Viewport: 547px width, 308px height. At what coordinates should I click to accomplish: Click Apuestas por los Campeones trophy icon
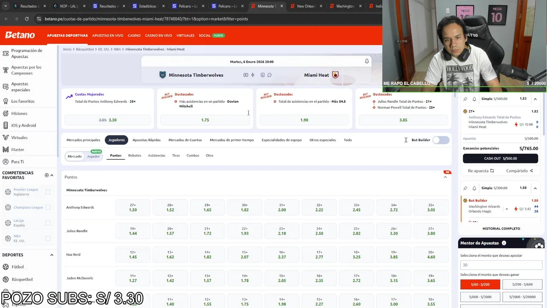pyautogui.click(x=6, y=70)
